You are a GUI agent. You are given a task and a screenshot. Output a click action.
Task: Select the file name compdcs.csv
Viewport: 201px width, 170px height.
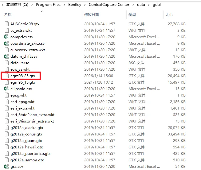tap(22, 37)
